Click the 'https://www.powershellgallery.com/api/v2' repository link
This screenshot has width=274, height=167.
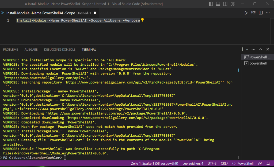coord(47,78)
